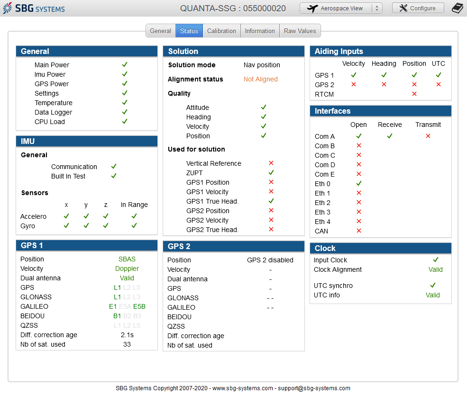The width and height of the screenshot is (467, 394).
Task: Open the Calibration tab
Action: click(x=221, y=31)
